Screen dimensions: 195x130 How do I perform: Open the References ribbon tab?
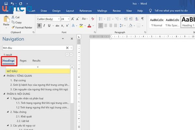tap(85, 11)
